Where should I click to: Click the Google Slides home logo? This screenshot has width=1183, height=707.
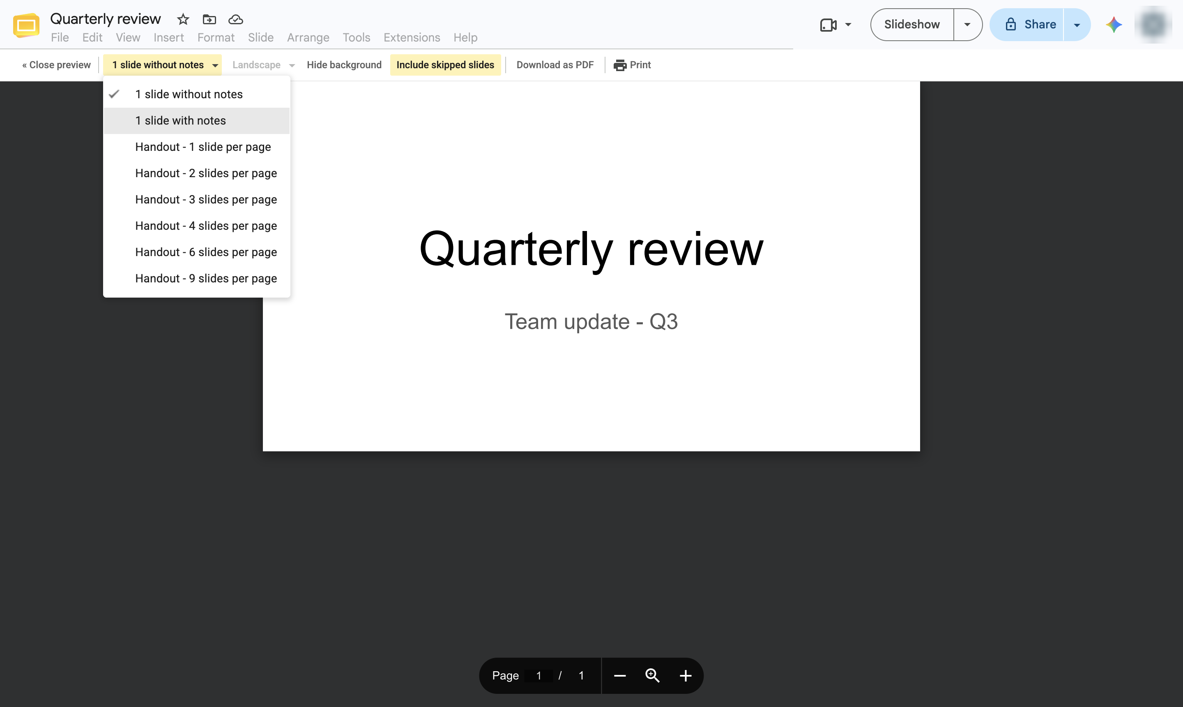(26, 25)
